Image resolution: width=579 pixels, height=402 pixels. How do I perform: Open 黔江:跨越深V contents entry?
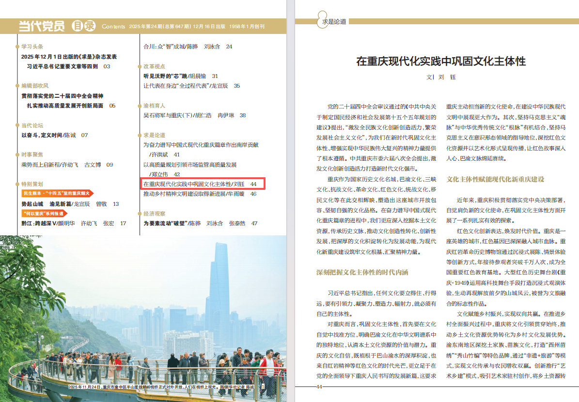(x=73, y=223)
